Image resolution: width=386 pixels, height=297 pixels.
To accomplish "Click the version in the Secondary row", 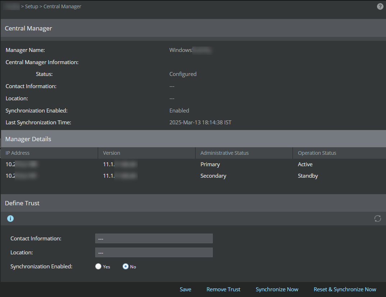I will coord(120,176).
